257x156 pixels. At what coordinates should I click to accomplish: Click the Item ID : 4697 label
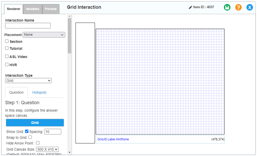(x=204, y=7)
